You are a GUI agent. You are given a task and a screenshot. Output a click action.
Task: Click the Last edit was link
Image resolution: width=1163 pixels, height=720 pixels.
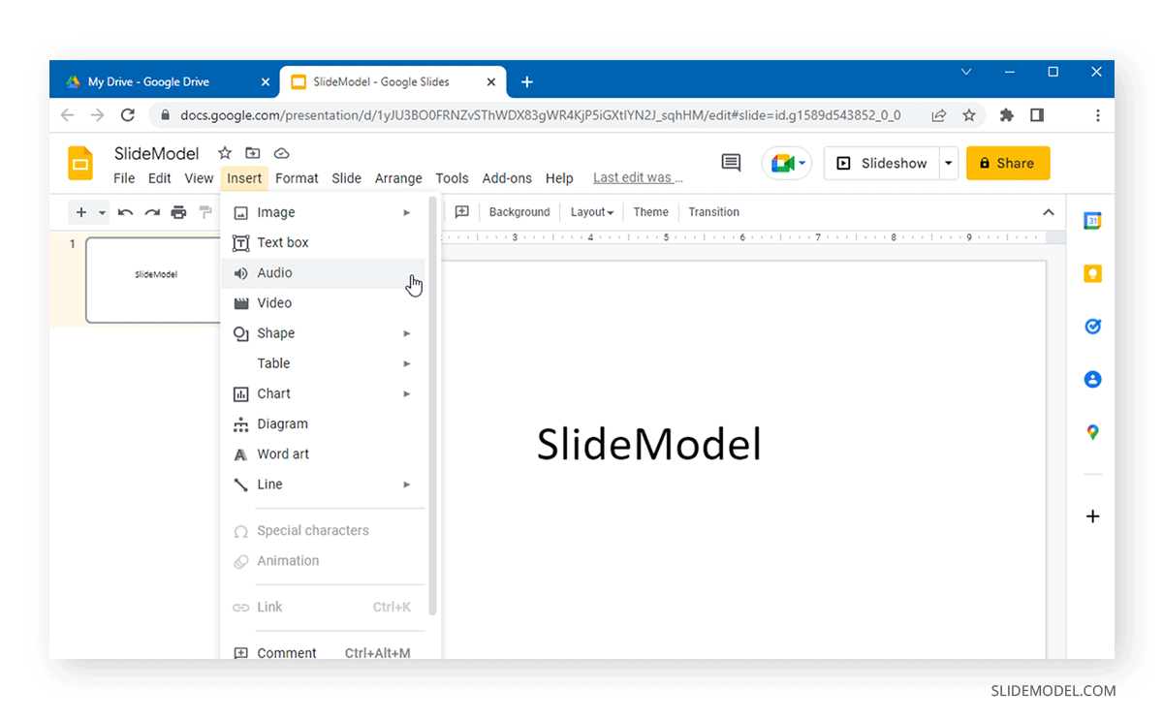(638, 177)
